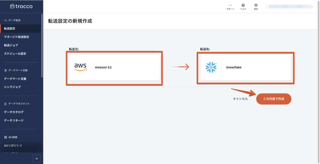
Task: Open シンクジョブ in the sidebar
Action: (x=12, y=87)
